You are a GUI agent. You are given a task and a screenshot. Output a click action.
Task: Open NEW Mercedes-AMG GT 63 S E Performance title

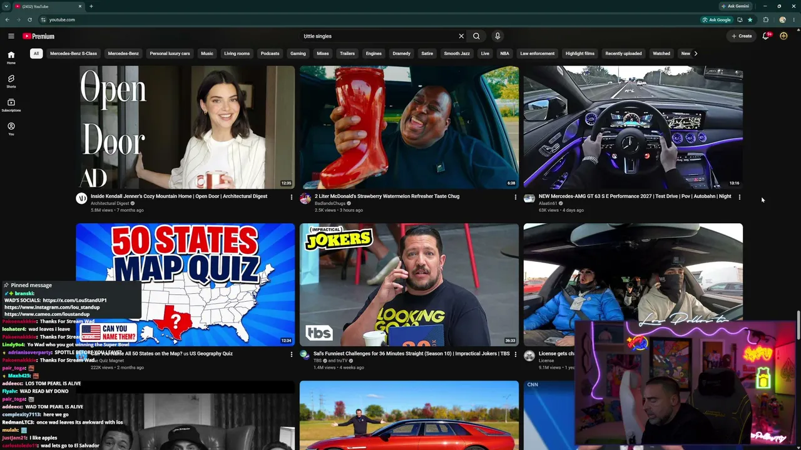635,196
